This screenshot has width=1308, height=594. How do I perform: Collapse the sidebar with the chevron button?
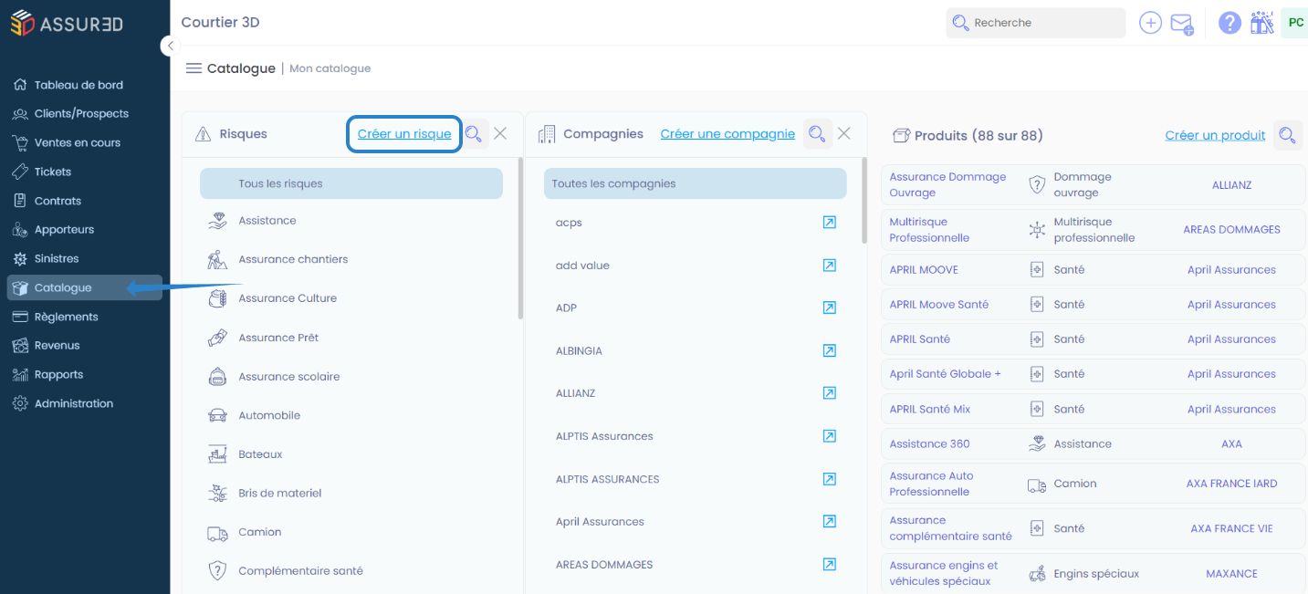(x=170, y=46)
